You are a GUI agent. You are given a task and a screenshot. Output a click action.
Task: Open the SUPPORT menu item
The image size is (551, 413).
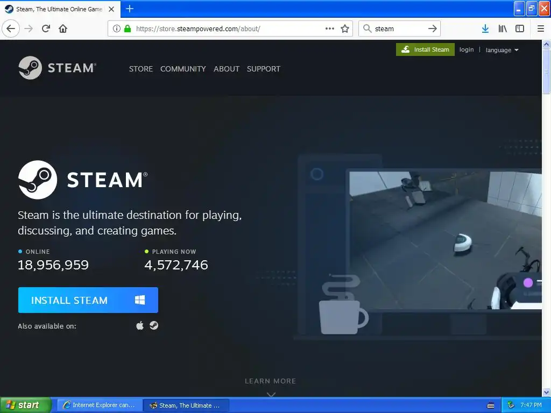(264, 69)
